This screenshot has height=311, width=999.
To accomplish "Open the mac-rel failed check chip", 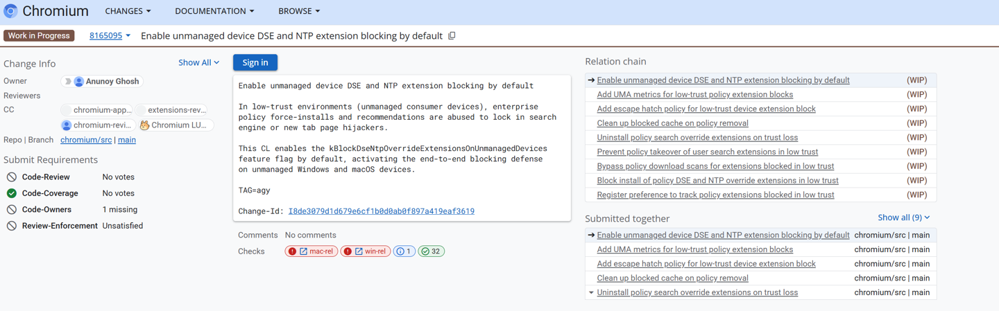I will pyautogui.click(x=311, y=251).
